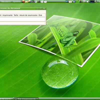Click the État d'impression taskbar button
The image size is (100, 100).
coord(26,99)
